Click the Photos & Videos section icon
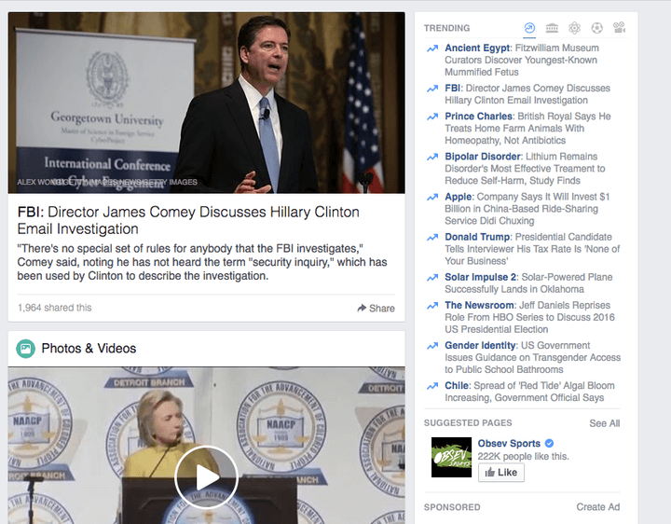 (26, 349)
